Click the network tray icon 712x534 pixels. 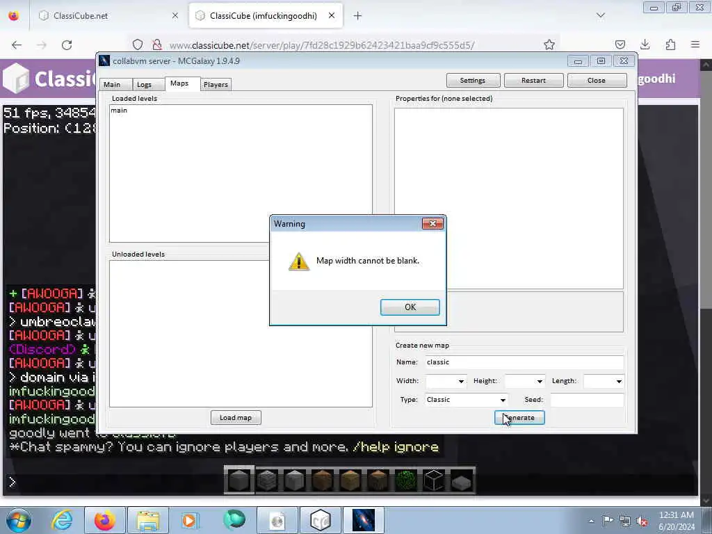pos(625,521)
